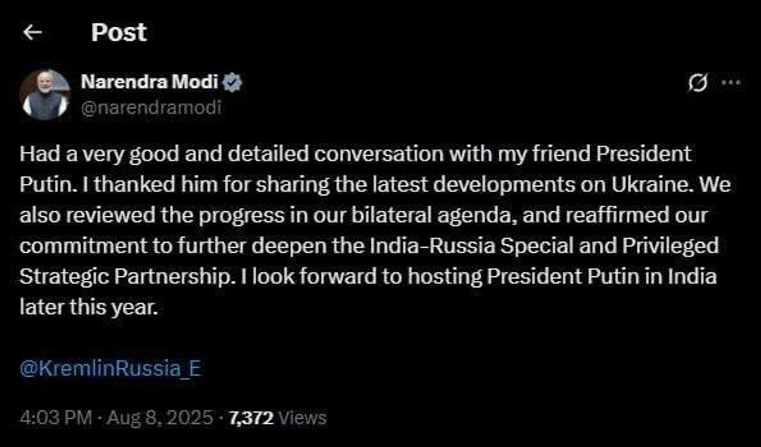Click the text 'later this year.'
This screenshot has height=447, width=761.
(89, 307)
